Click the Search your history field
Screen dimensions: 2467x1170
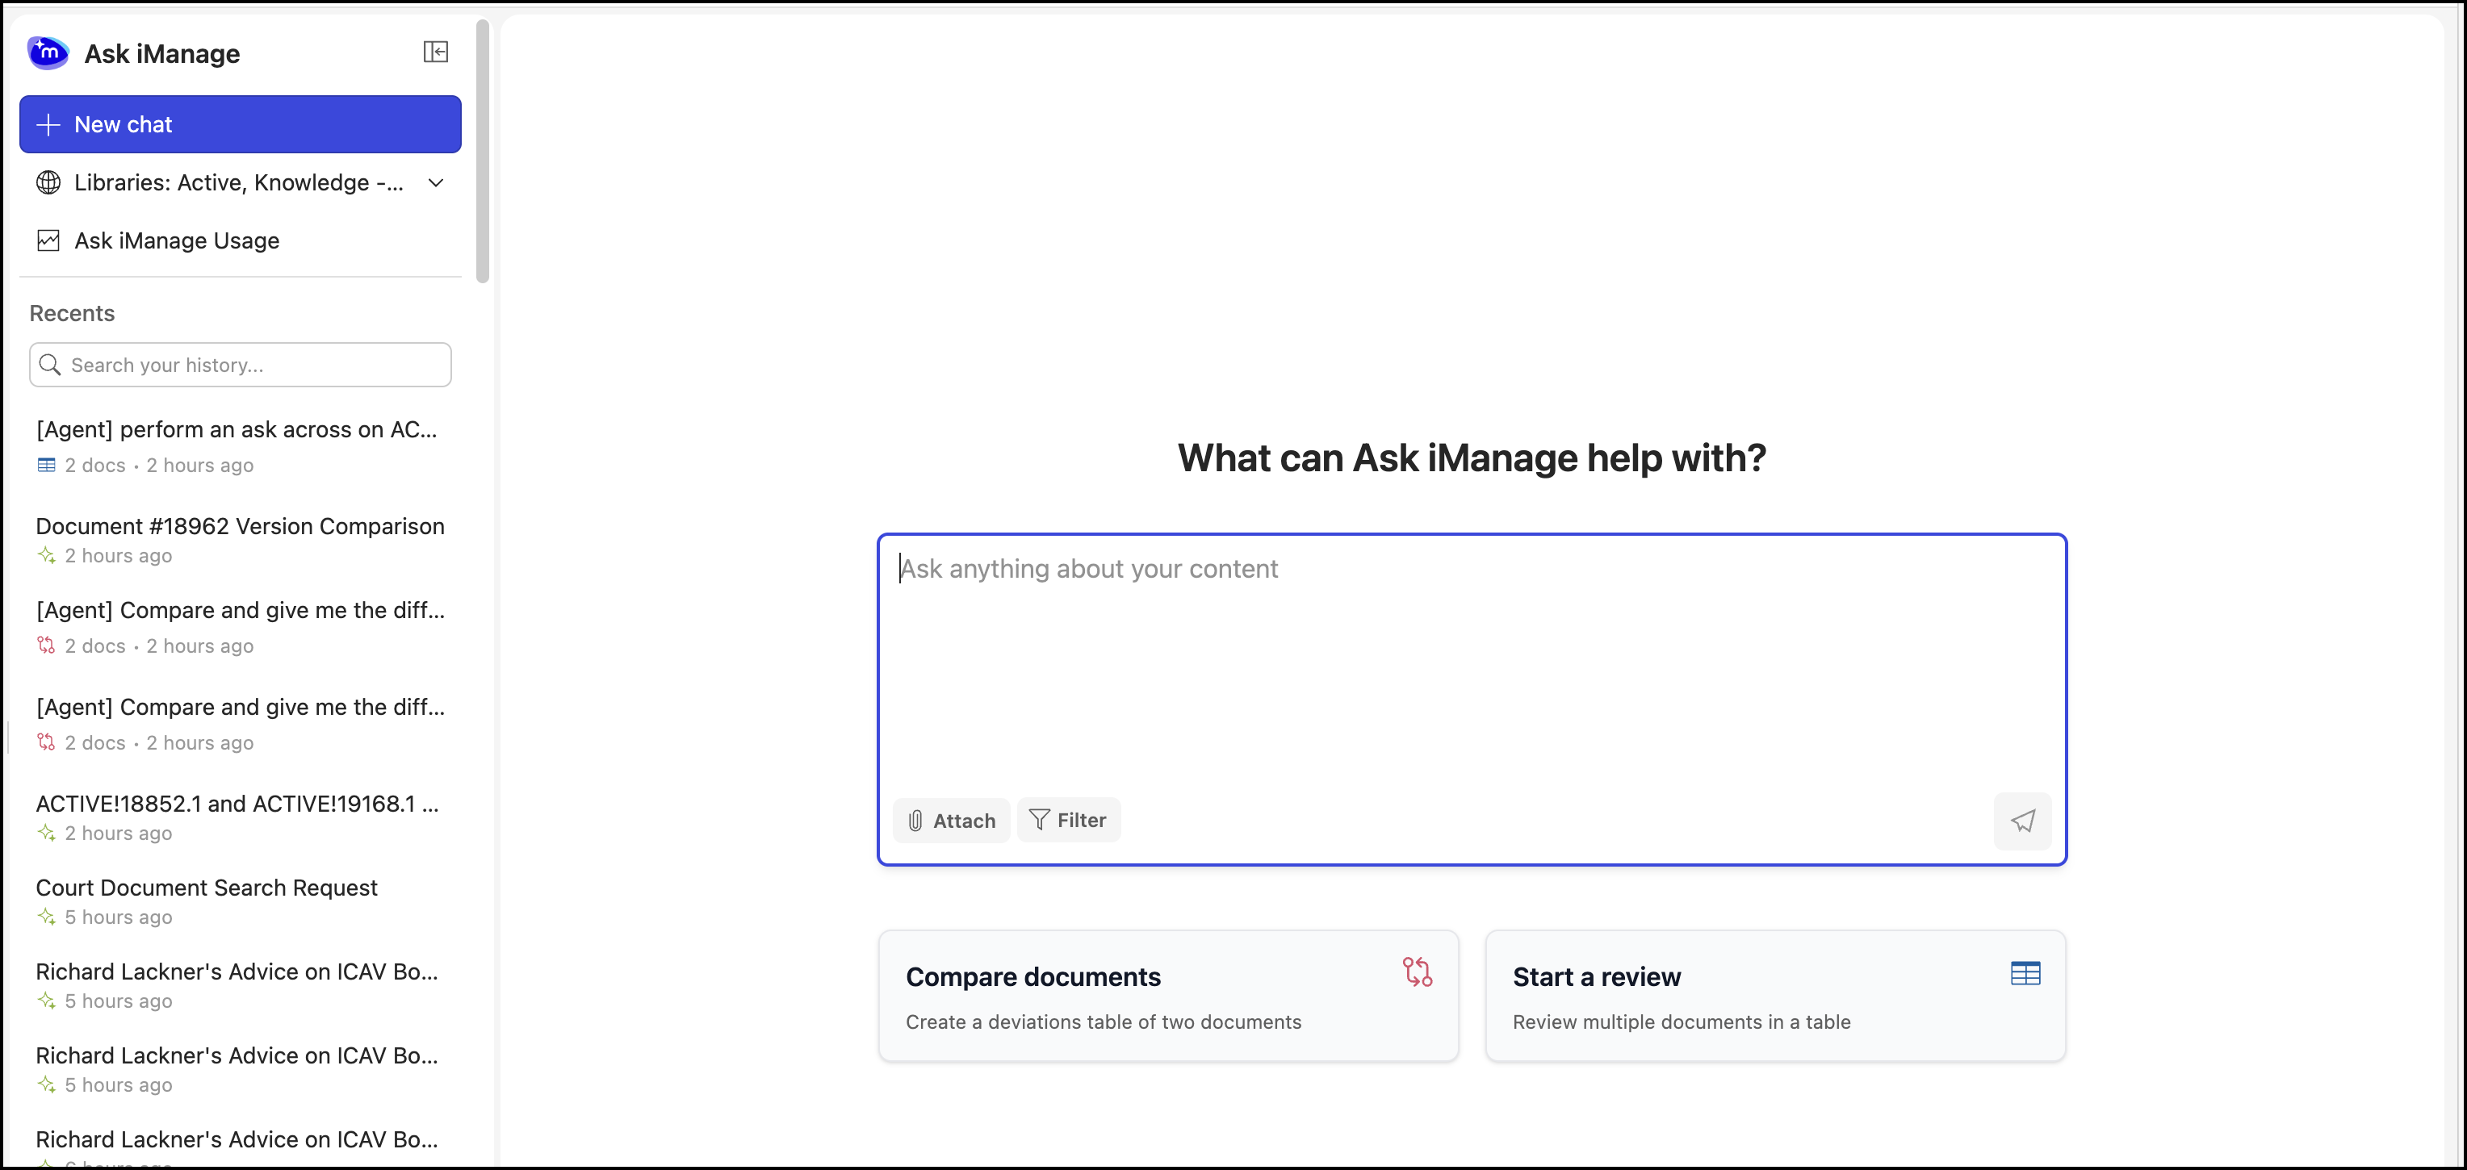click(240, 365)
